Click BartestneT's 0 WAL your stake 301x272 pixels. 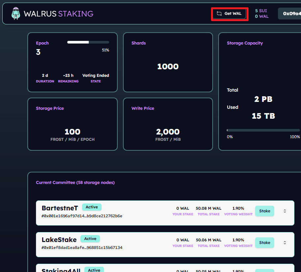[183, 208]
